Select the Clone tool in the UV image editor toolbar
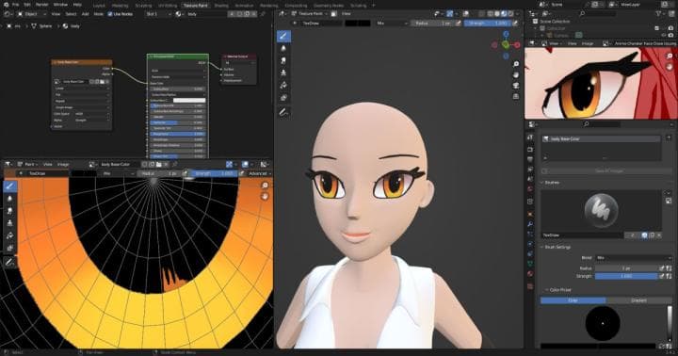This screenshot has width=678, height=356. [10, 223]
